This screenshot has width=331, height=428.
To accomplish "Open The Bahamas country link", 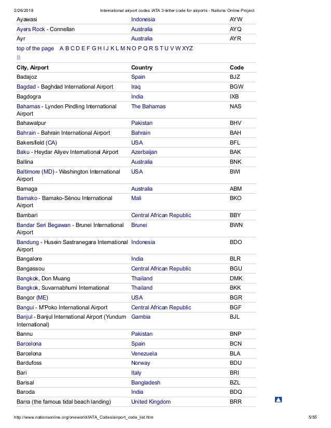I will click(x=148, y=106).
